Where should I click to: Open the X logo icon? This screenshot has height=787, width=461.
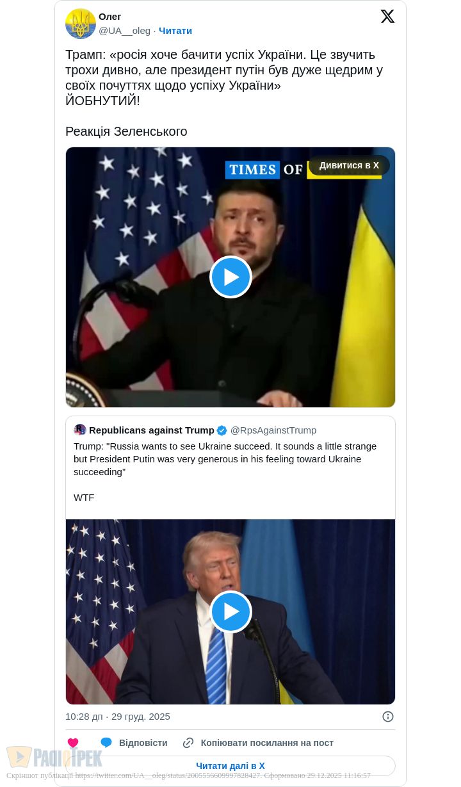coord(387,17)
